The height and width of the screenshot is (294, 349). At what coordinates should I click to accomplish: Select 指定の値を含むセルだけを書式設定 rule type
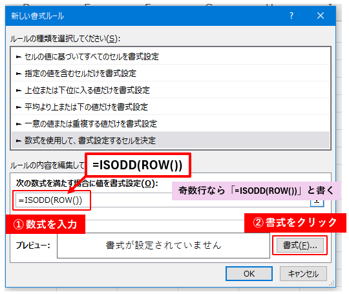[171, 73]
